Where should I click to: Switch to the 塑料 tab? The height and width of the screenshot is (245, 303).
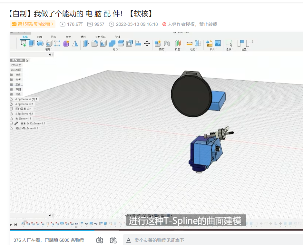pos(83,37)
